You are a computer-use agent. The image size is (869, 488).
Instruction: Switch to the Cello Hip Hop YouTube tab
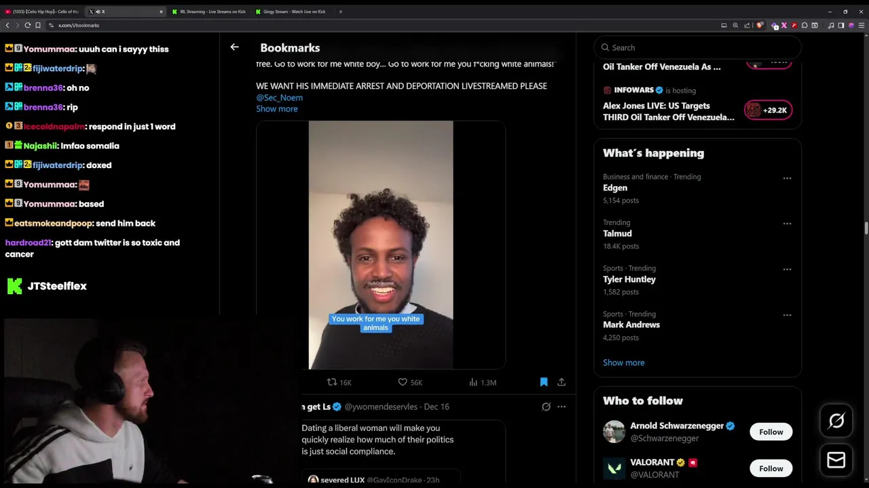tap(44, 12)
